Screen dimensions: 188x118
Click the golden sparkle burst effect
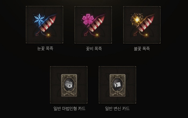pos(137,19)
